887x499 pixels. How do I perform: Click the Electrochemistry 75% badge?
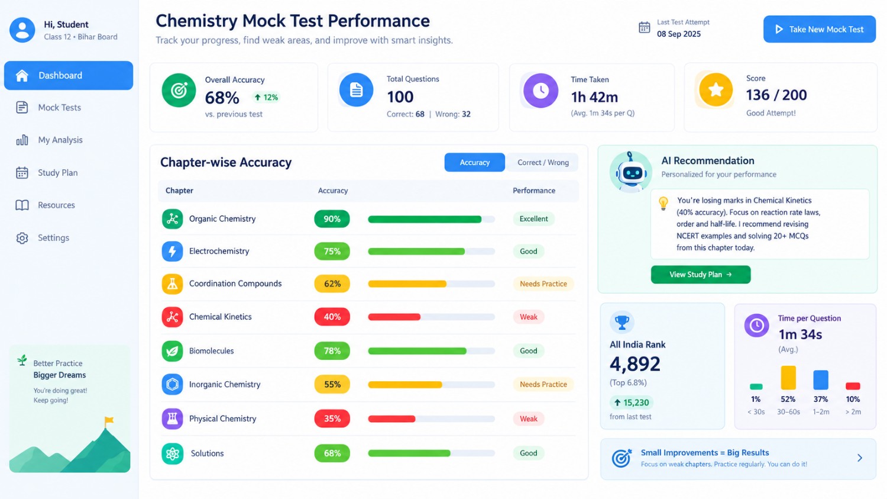332,251
